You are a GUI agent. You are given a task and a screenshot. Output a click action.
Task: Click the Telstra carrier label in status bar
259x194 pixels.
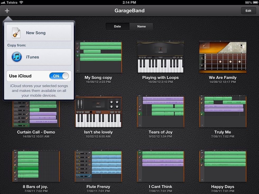12,2
